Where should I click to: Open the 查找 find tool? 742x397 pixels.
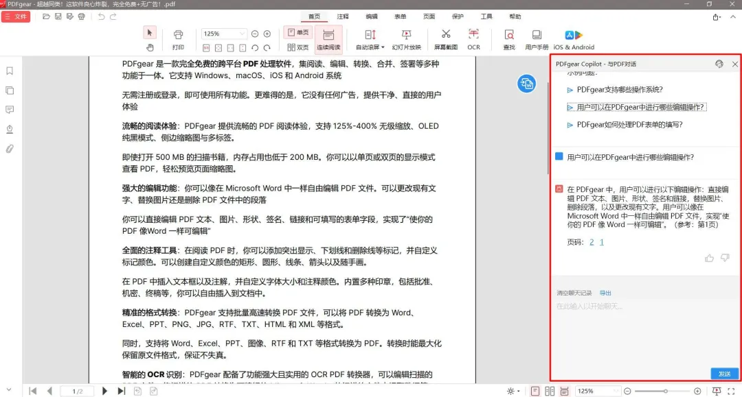coord(508,40)
